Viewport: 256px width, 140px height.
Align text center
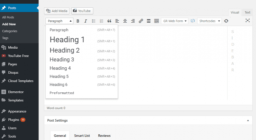click(x=125, y=21)
